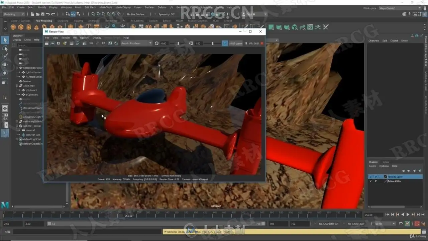Open the Modeling menu set dropdown
Screen dimensions: 428x241
(13, 14)
